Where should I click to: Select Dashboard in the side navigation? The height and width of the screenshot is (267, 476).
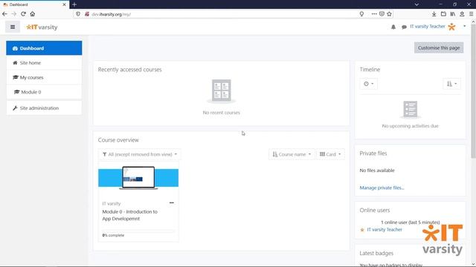pyautogui.click(x=44, y=48)
